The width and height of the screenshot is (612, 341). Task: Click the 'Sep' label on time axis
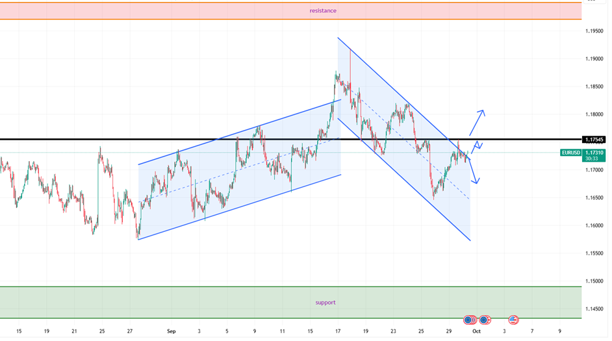tap(172, 331)
